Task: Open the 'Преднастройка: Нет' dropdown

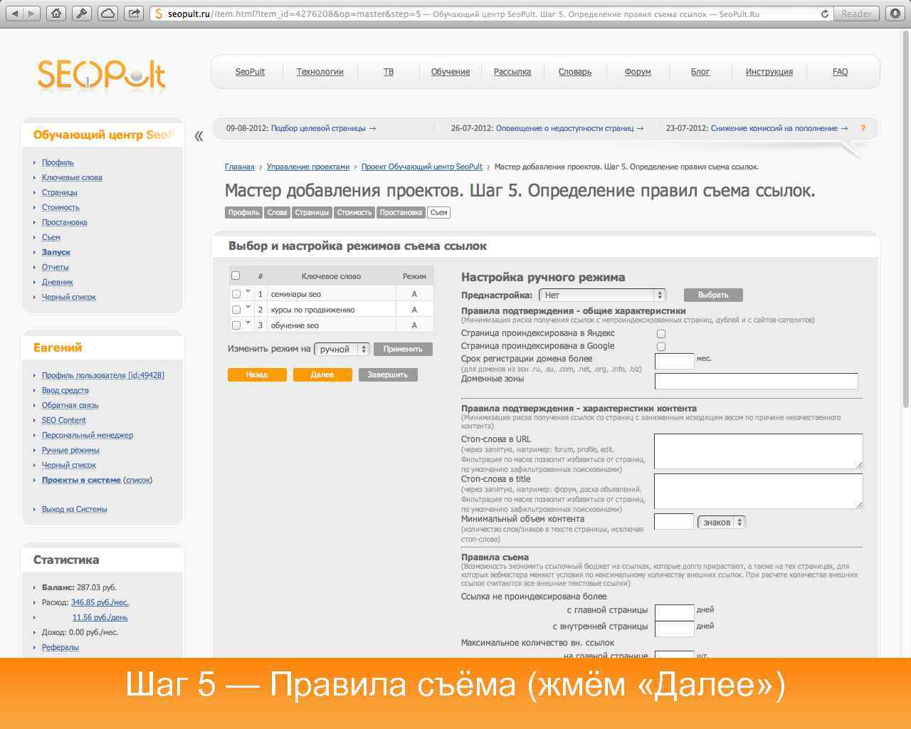Action: pyautogui.click(x=601, y=294)
